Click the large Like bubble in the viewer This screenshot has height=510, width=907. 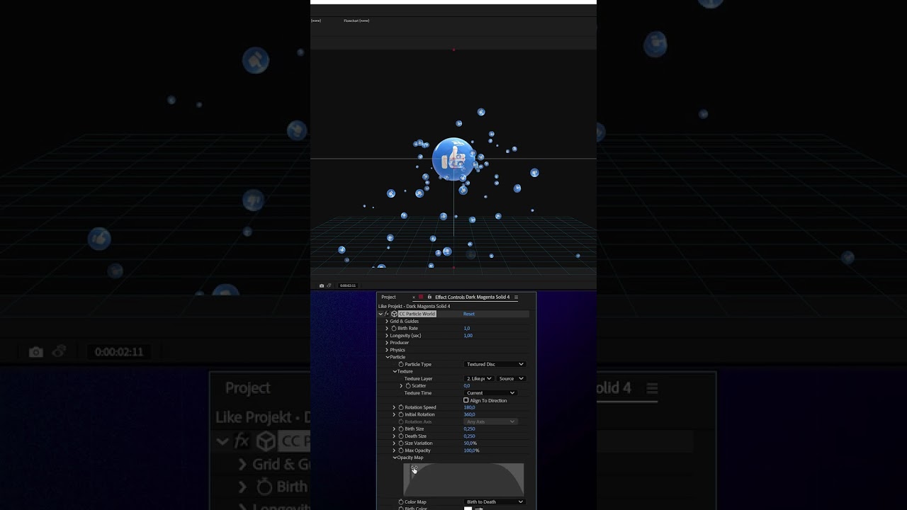453,159
